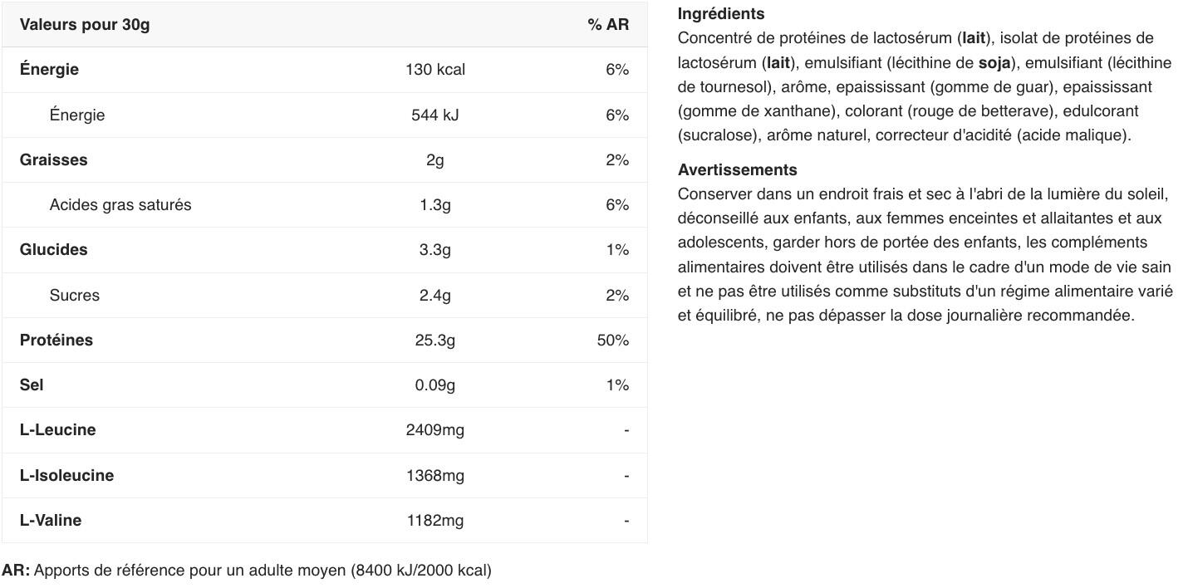Image resolution: width=1188 pixels, height=588 pixels.
Task: Click the bold "Graisses" row label
Action: pos(53,159)
